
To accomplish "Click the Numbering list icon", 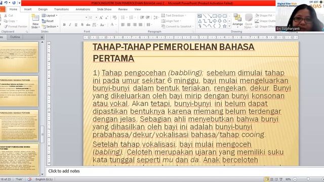I will 132,18.
